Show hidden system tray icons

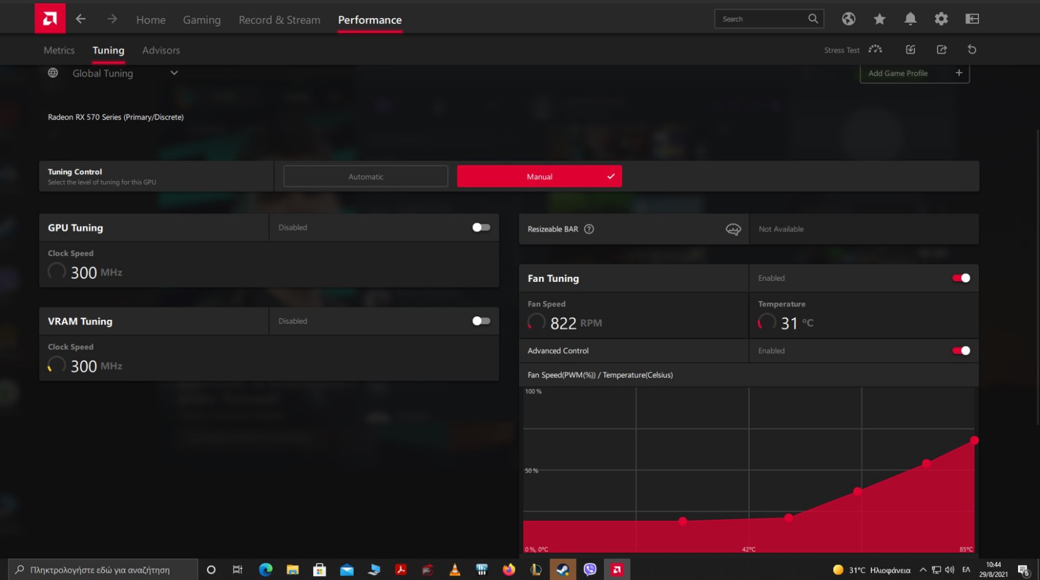(922, 570)
